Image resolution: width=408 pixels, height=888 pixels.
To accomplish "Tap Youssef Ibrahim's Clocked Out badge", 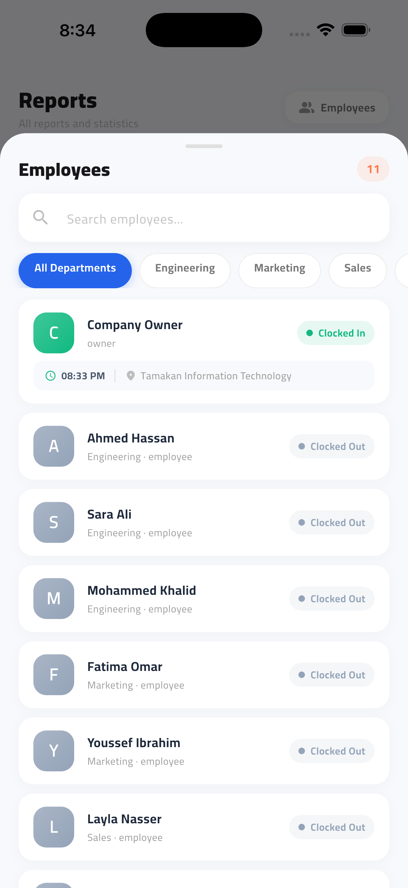I will (332, 751).
